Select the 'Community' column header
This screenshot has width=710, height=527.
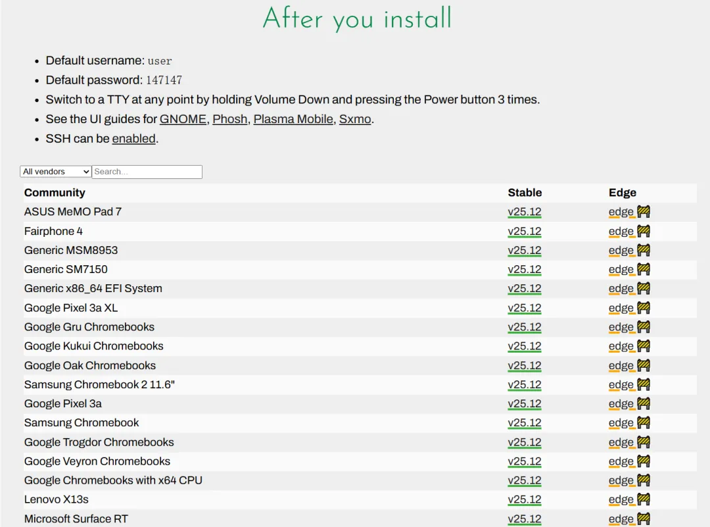tap(55, 193)
